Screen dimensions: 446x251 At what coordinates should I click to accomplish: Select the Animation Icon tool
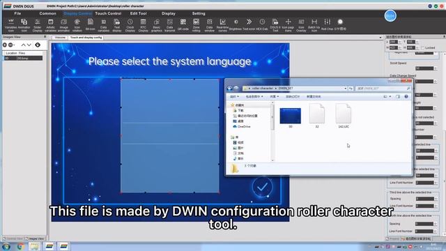(x=24, y=25)
